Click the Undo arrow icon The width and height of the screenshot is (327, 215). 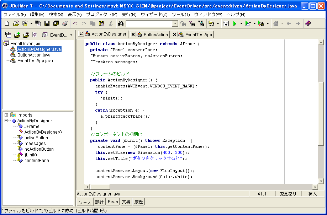click(x=75, y=23)
